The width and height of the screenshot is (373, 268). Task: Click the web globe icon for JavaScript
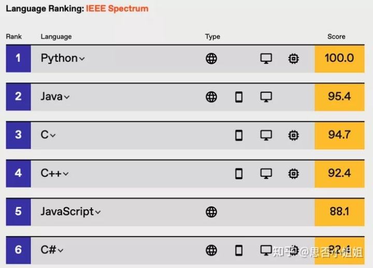coord(211,212)
